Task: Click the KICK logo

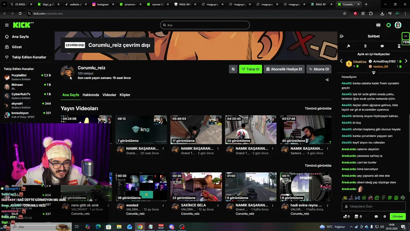Action: pos(23,25)
